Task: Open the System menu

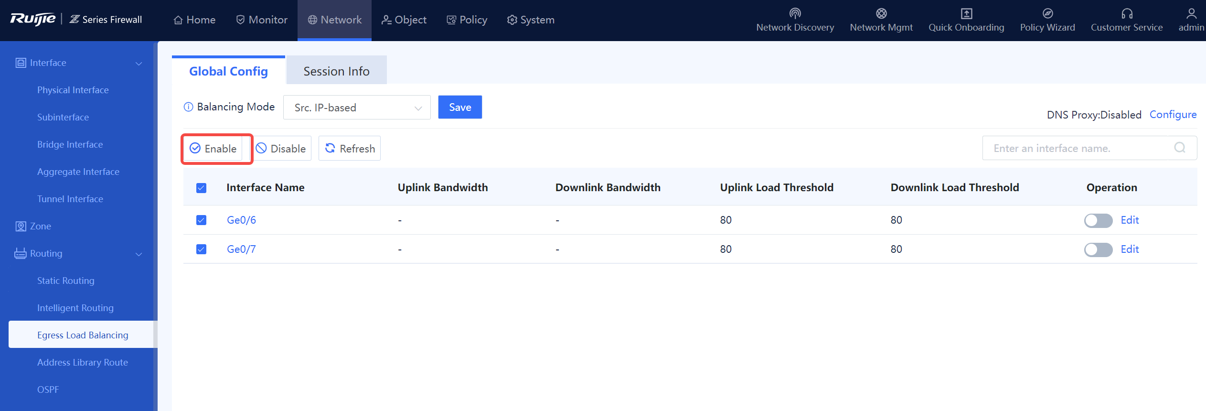Action: tap(531, 20)
